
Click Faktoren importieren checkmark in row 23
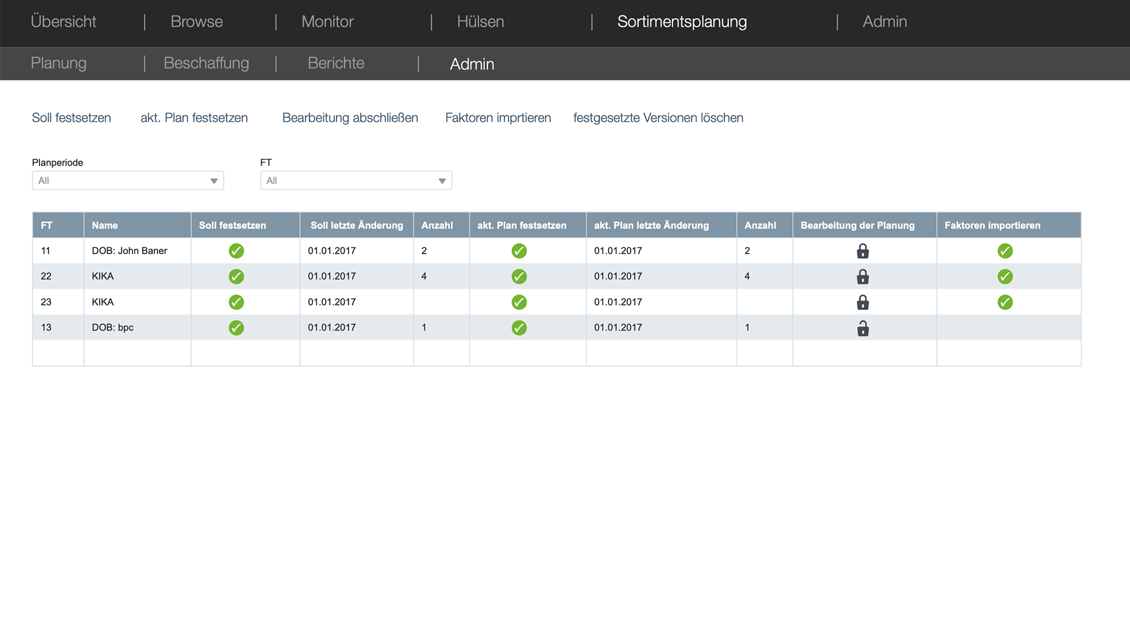(x=1005, y=302)
